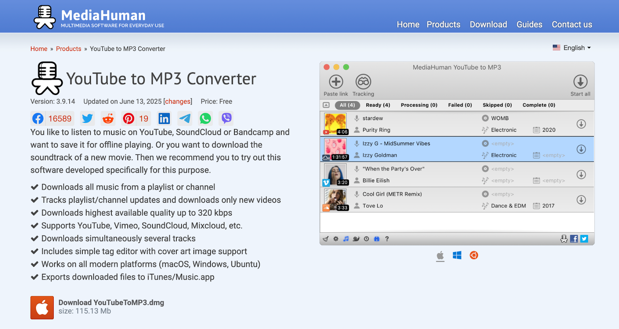Open the question mark help icon

click(x=387, y=239)
